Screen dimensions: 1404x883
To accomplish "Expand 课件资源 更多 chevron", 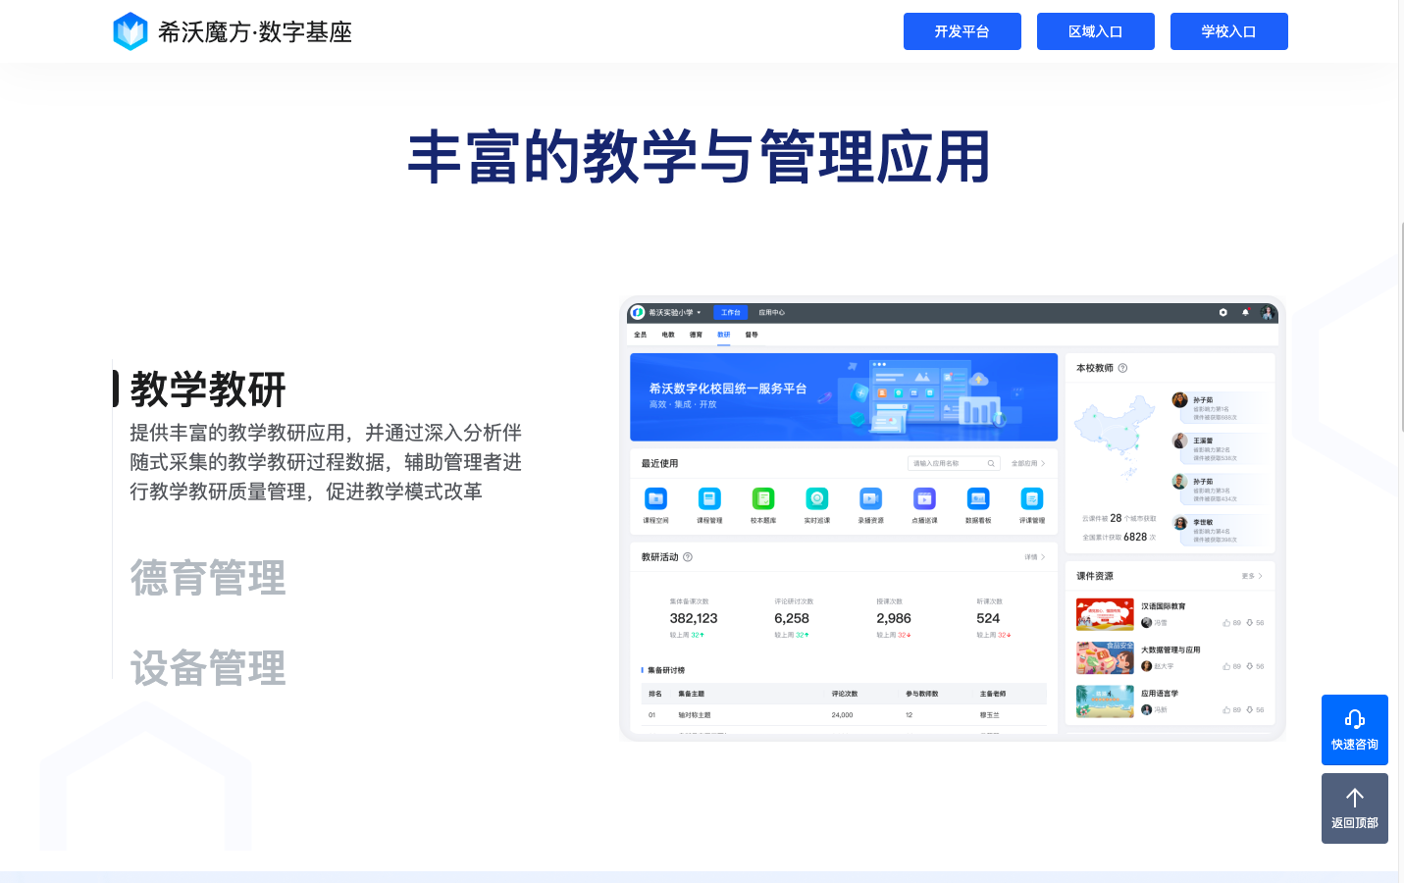I will tap(1251, 576).
